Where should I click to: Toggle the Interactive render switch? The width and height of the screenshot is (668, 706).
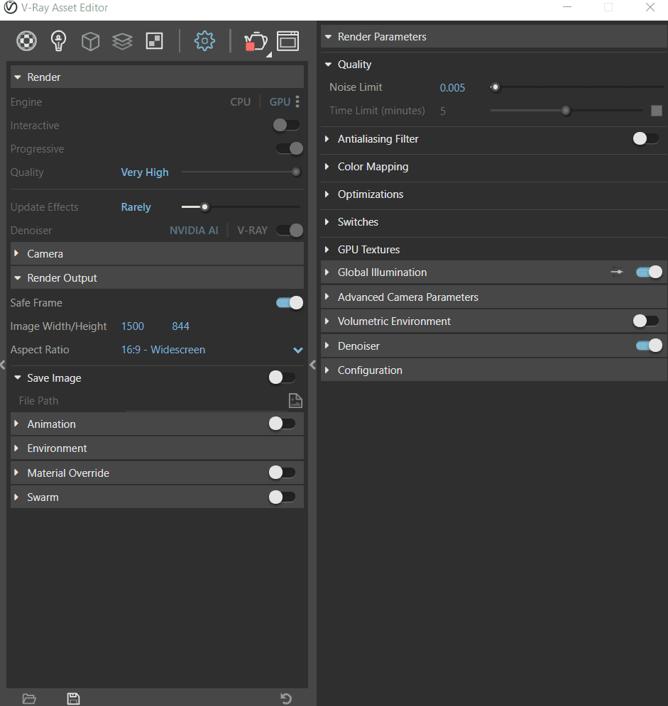pos(286,126)
